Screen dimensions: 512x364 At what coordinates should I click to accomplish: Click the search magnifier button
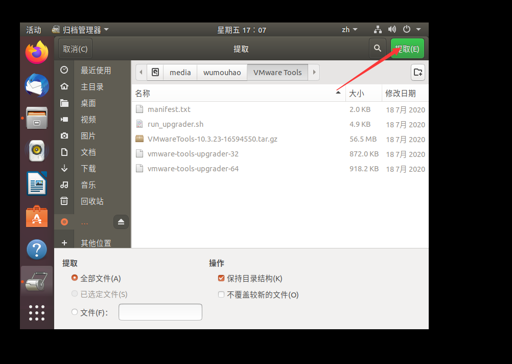[x=378, y=49]
